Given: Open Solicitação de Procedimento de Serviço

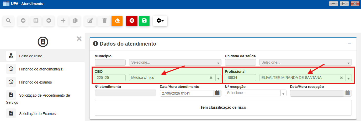Looking at the screenshot, I should pyautogui.click(x=42, y=98).
